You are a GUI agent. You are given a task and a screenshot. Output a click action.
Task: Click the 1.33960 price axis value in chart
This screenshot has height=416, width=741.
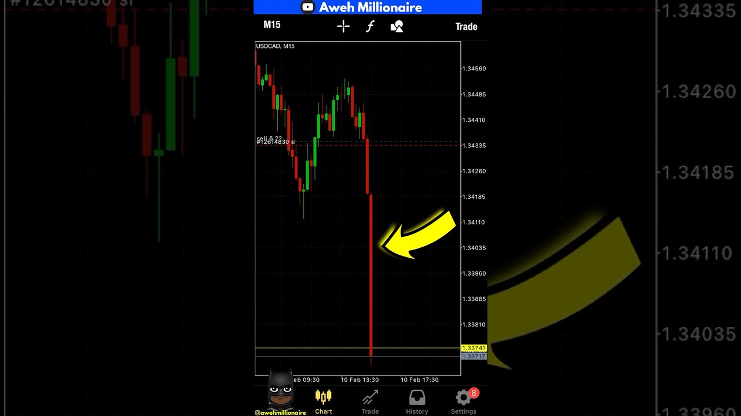474,273
